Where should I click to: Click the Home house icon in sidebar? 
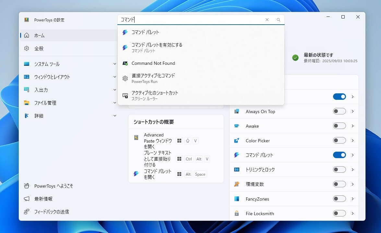(x=27, y=35)
